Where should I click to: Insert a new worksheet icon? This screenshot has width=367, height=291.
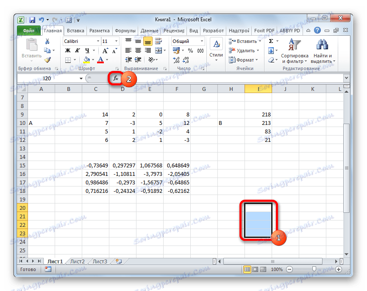(x=119, y=261)
